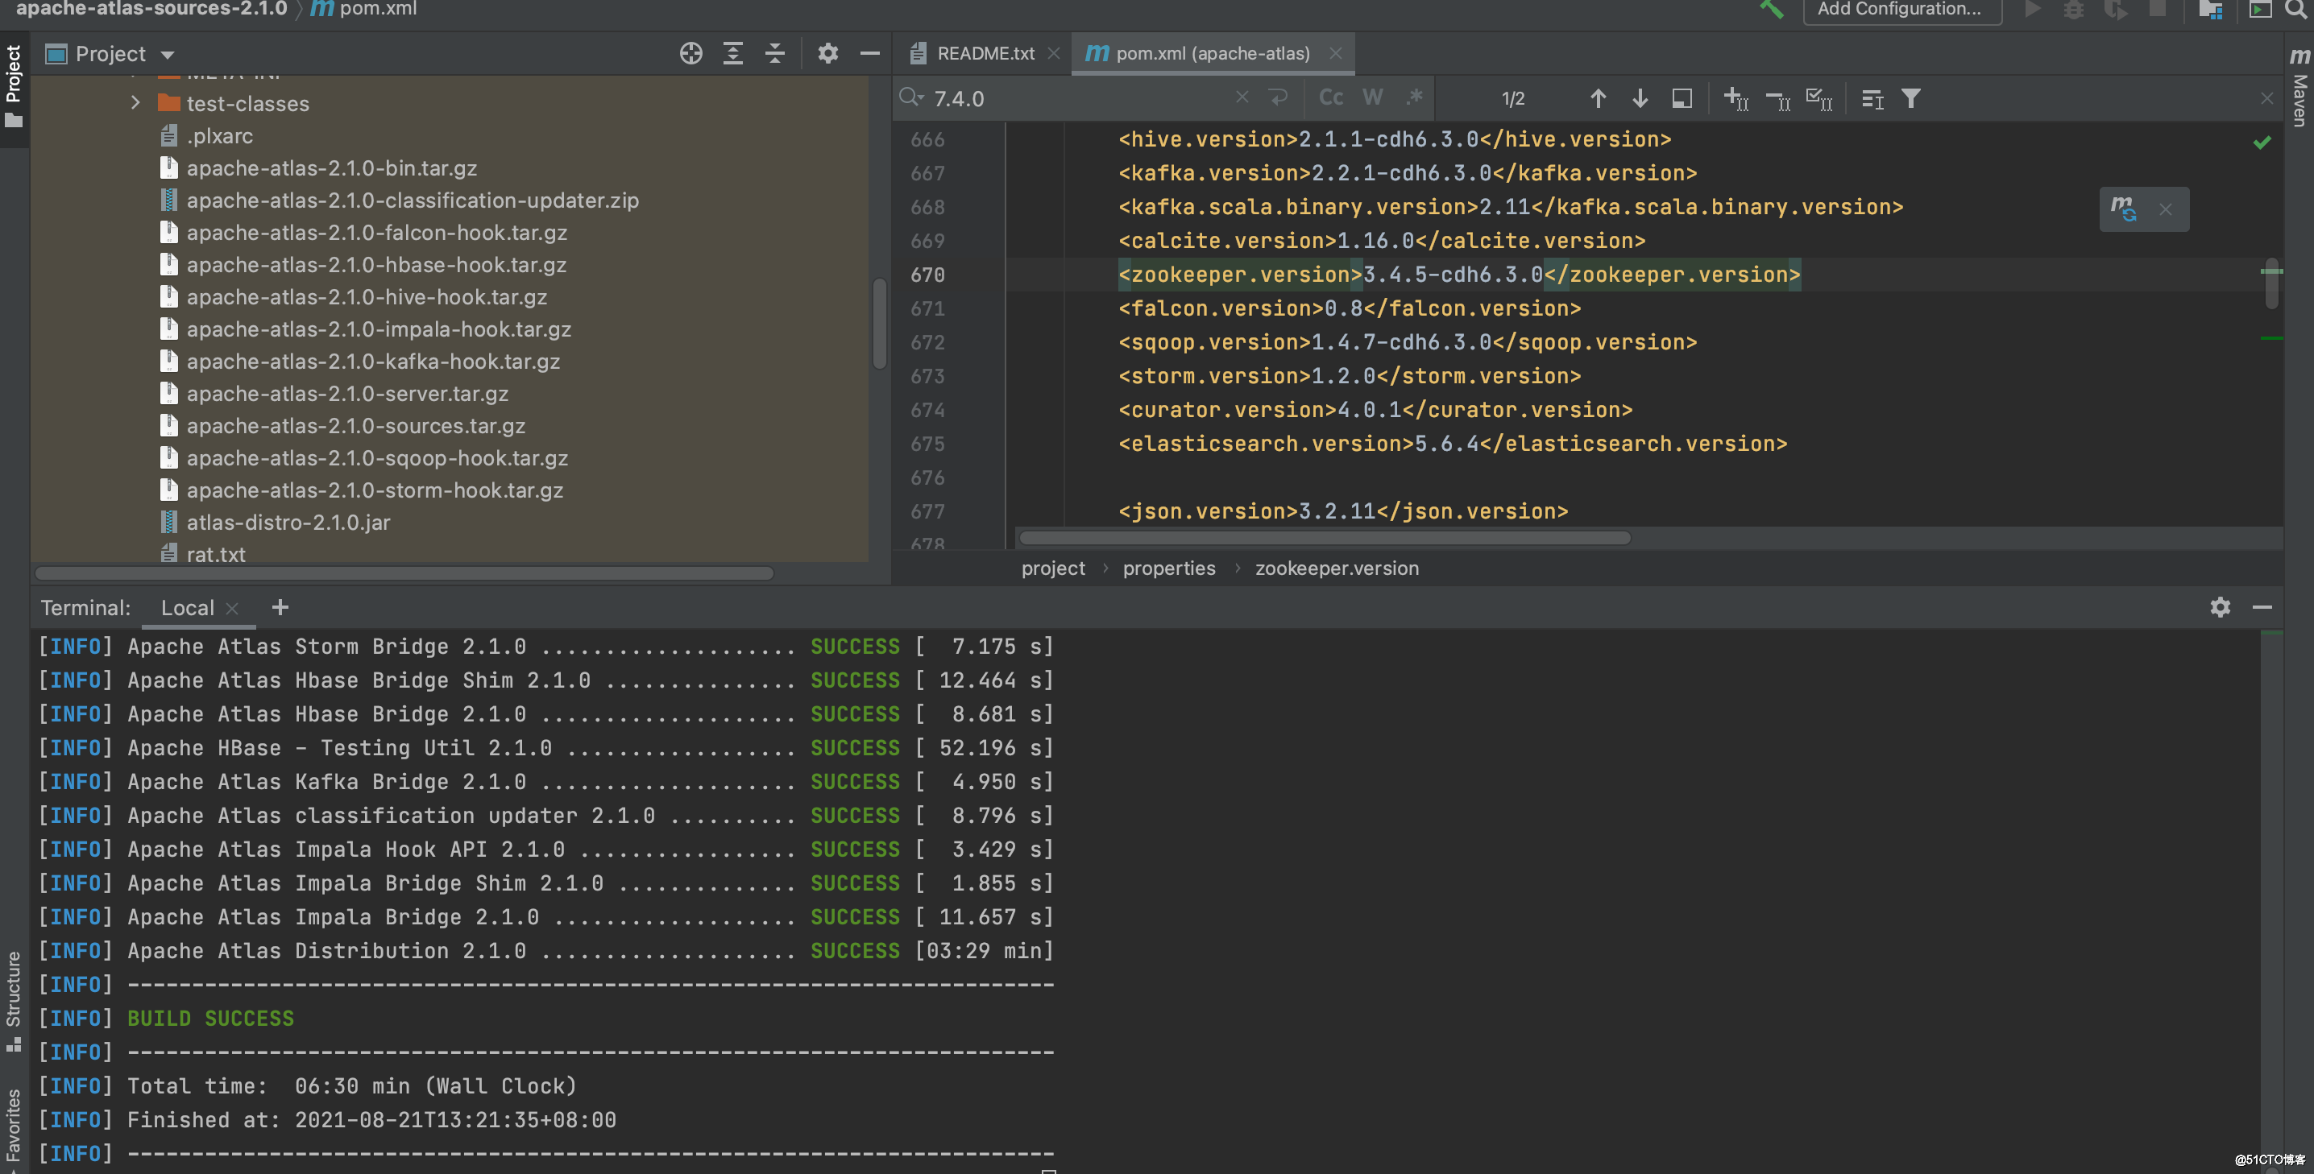The height and width of the screenshot is (1174, 2314).
Task: Open the Debug tool icon
Action: tap(2073, 11)
